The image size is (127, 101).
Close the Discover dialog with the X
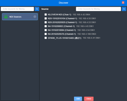123,2
